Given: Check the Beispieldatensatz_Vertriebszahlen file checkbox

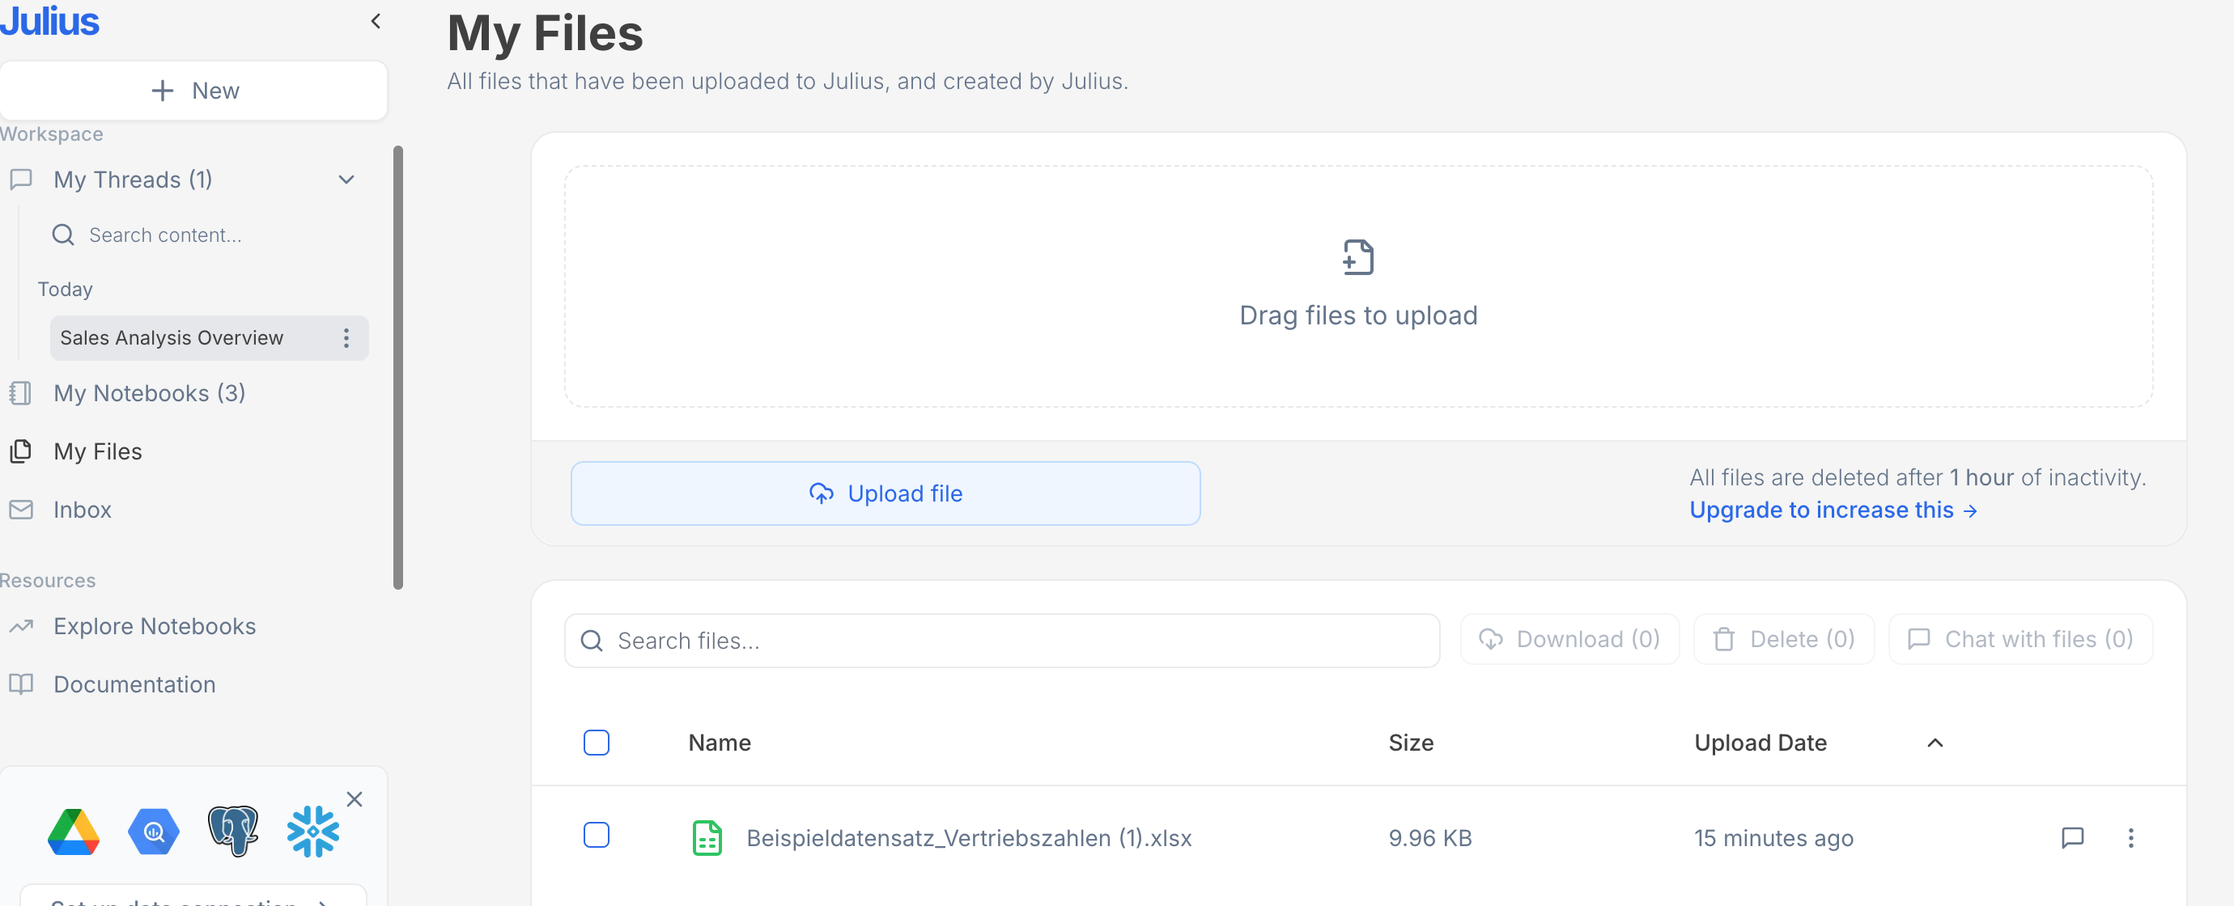Looking at the screenshot, I should point(597,835).
